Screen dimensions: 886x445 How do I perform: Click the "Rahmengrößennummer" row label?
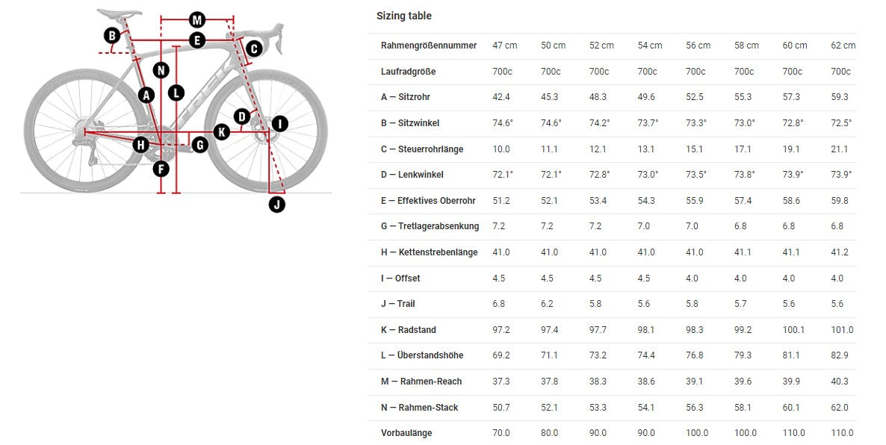pos(428,46)
